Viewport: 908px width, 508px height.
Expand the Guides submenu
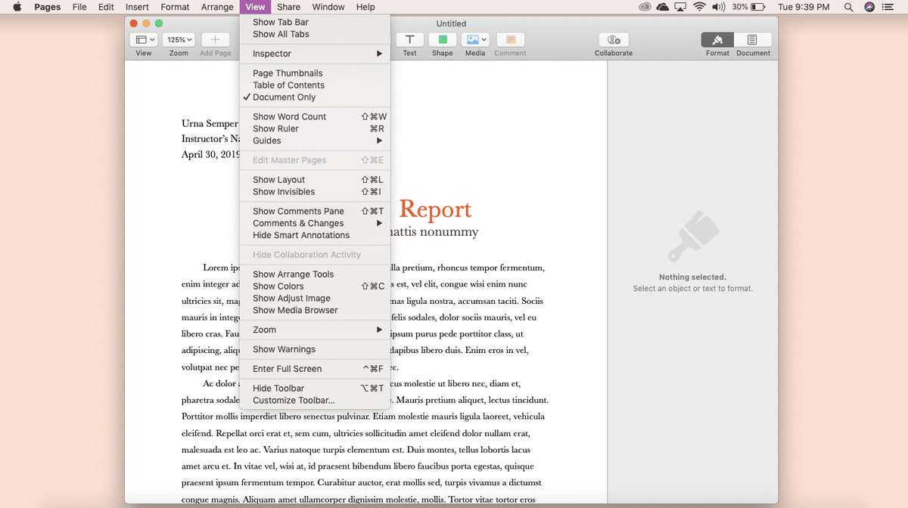267,141
